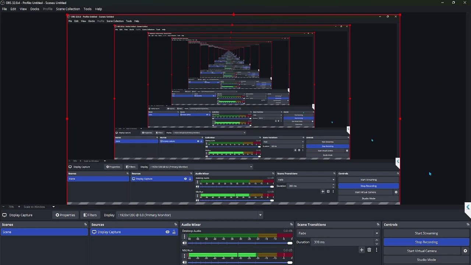
Task: Float the Sources dock with its popout icon
Action: pyautogui.click(x=176, y=225)
